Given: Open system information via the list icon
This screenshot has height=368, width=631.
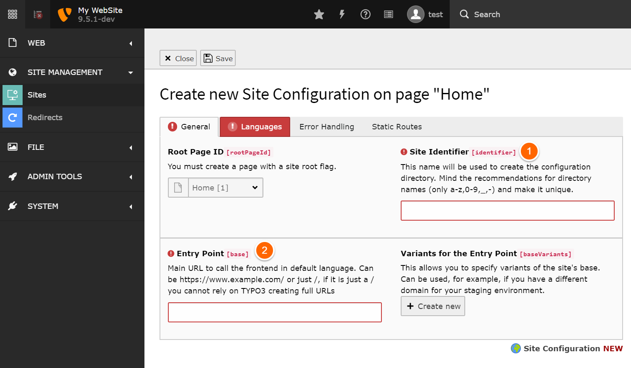Looking at the screenshot, I should (x=388, y=14).
